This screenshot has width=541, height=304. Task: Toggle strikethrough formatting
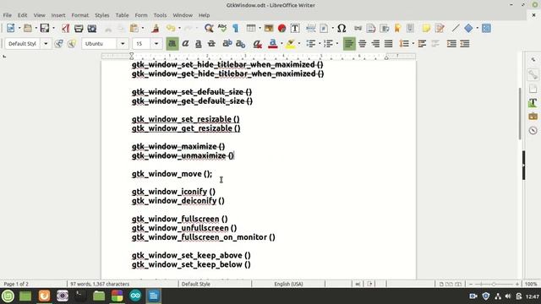point(211,44)
